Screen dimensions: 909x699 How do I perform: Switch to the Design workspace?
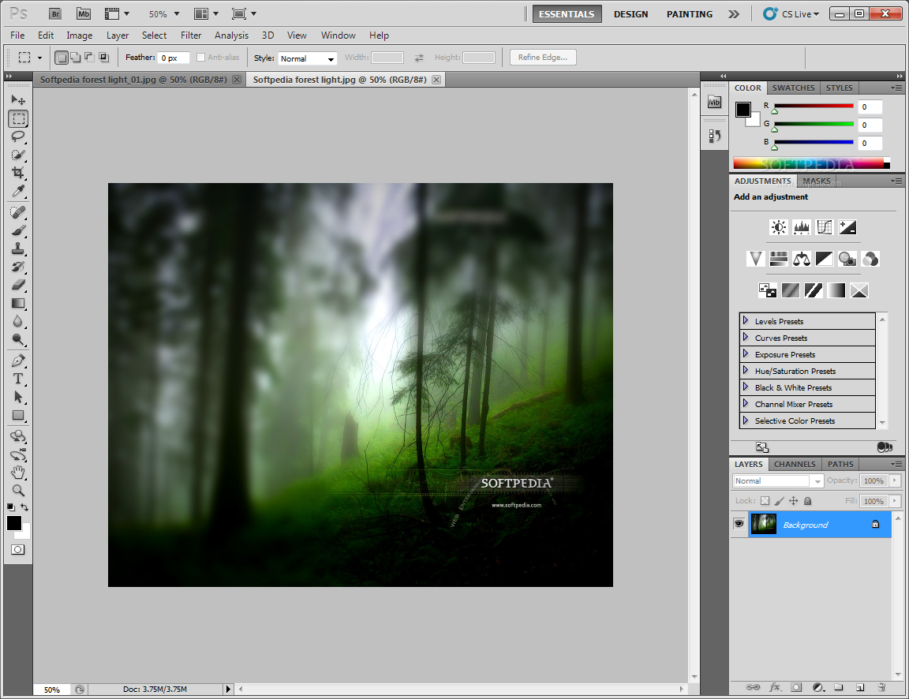pyautogui.click(x=630, y=14)
